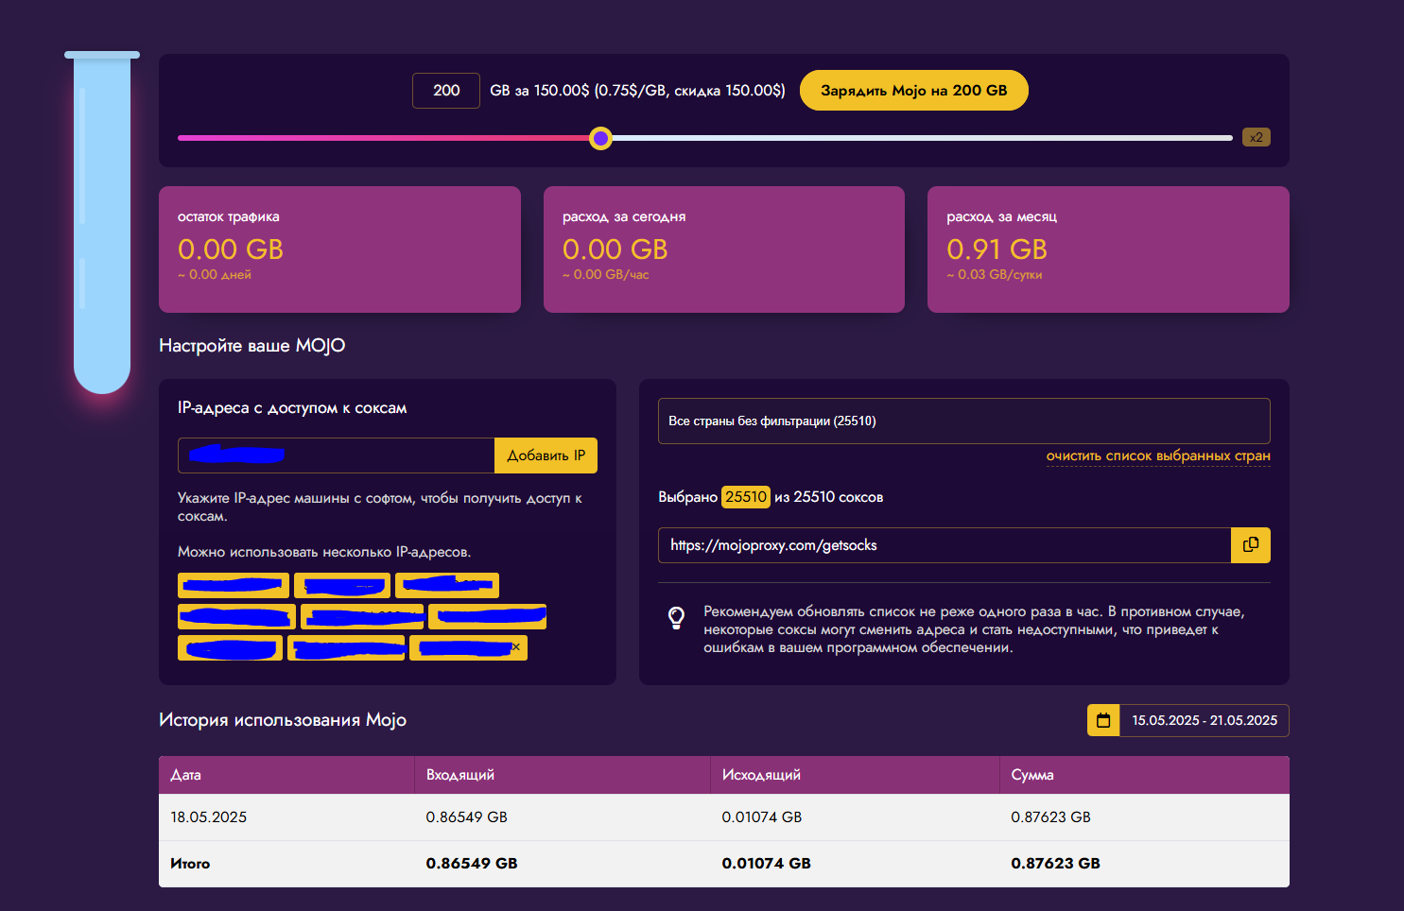Click the 'Добавить IP' button
1404x911 pixels.
(546, 455)
